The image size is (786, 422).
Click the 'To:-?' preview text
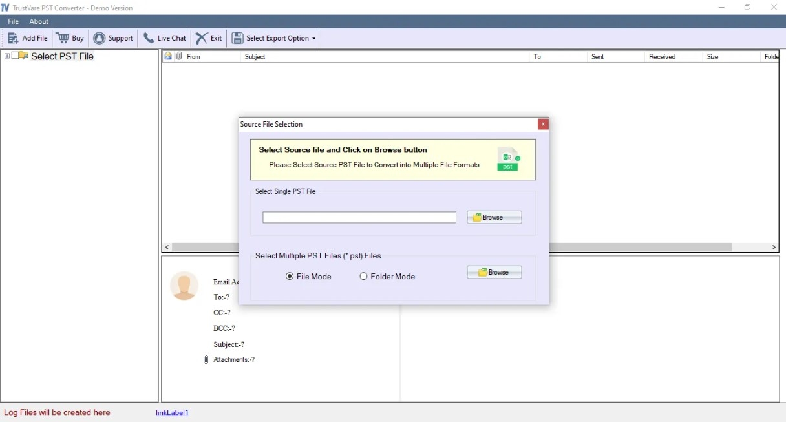pyautogui.click(x=221, y=297)
